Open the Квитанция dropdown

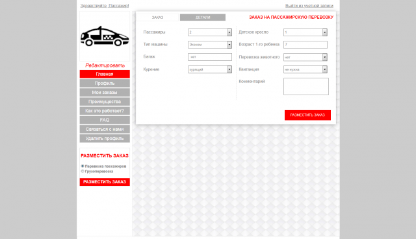point(305,69)
